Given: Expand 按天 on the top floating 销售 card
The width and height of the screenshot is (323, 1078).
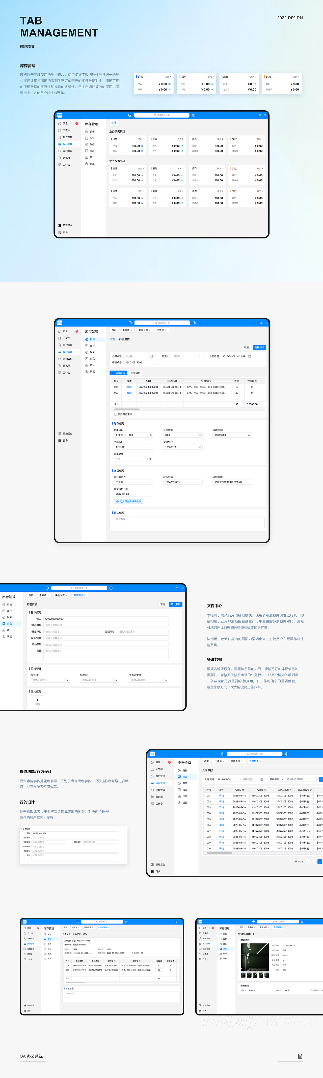Looking at the screenshot, I should coord(168,77).
